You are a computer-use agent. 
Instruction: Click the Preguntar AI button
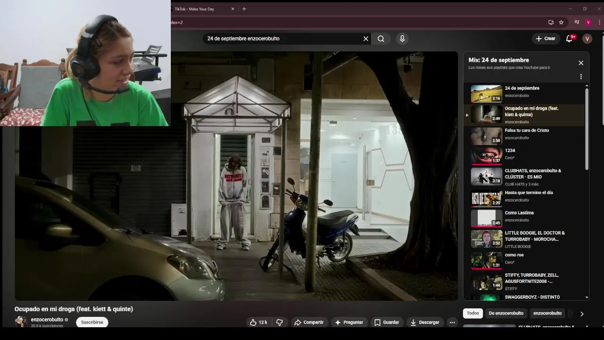[349, 323]
